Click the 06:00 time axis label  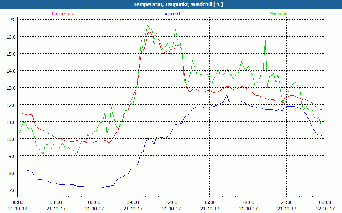coord(94,202)
